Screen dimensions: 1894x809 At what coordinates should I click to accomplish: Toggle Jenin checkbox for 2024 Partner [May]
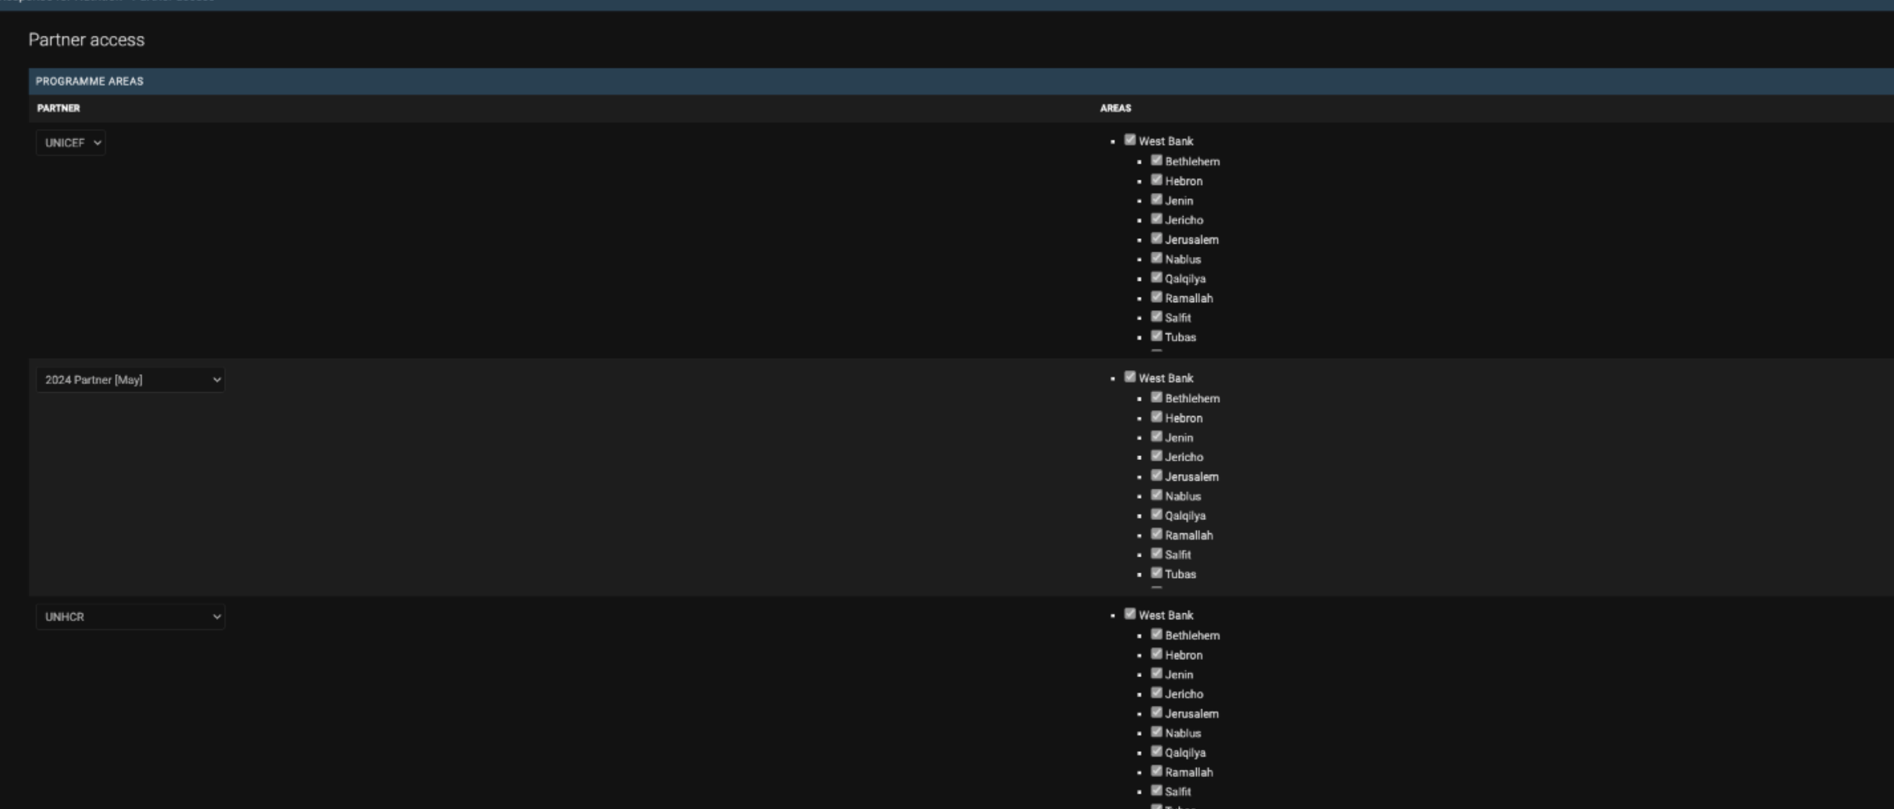(x=1156, y=437)
